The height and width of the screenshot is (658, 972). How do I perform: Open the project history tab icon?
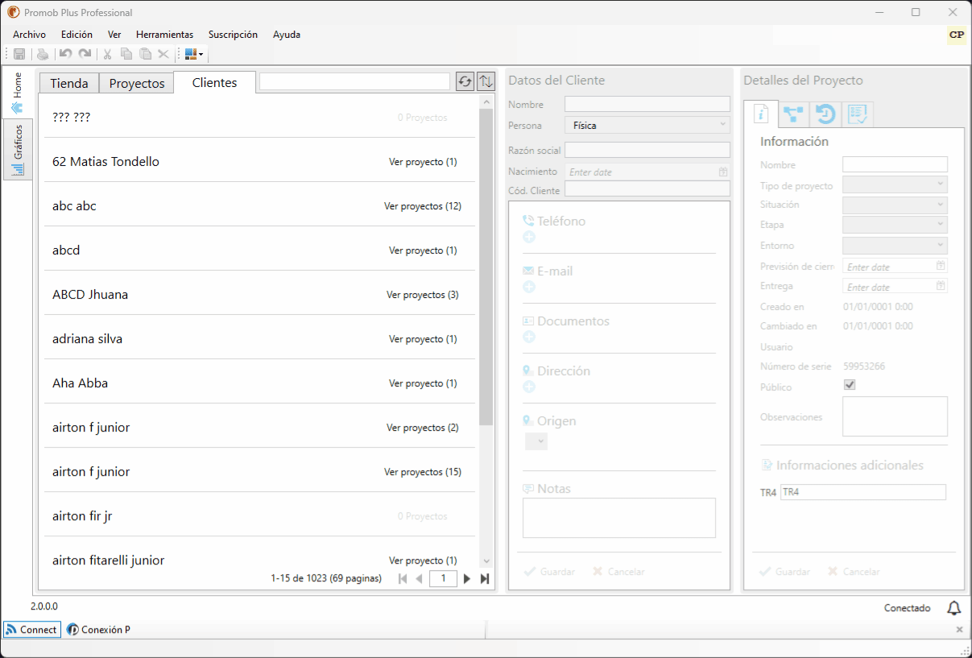point(825,114)
